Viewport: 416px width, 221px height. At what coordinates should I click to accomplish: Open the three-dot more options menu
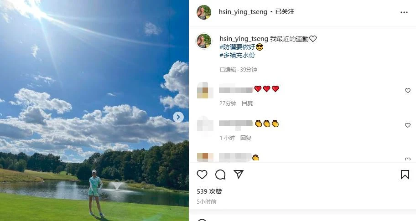(x=404, y=12)
